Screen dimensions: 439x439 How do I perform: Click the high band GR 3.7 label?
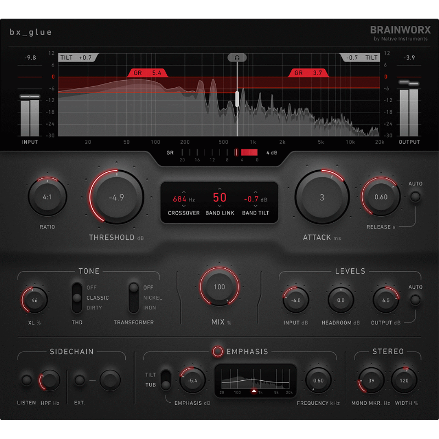click(x=308, y=73)
